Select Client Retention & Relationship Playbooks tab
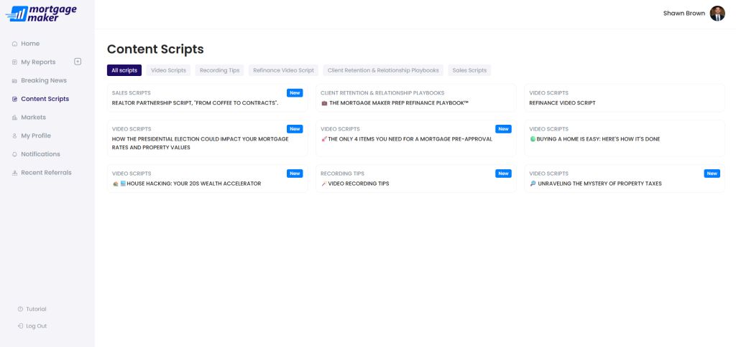The image size is (736, 347). pos(383,70)
